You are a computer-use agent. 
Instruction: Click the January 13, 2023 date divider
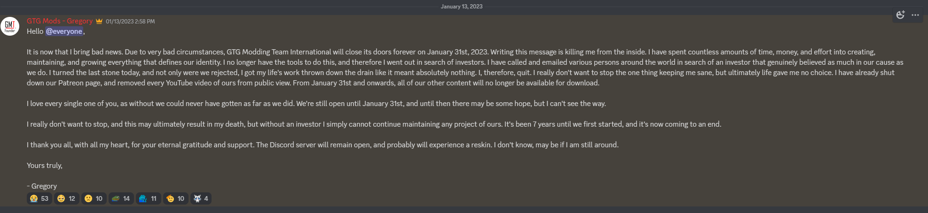[462, 7]
